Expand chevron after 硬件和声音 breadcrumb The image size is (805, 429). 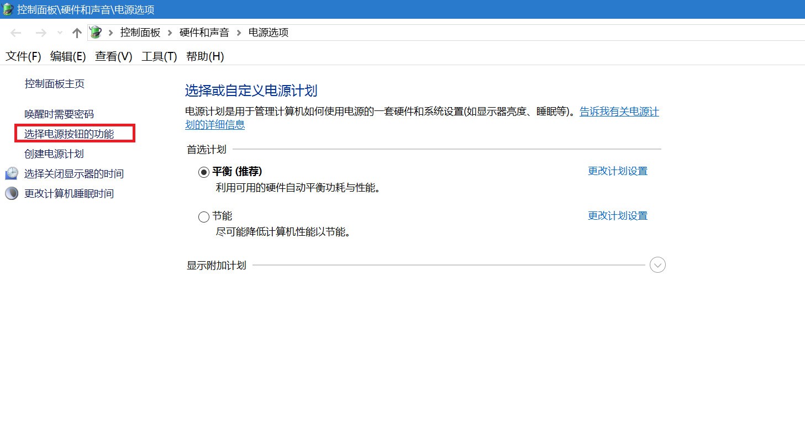point(239,33)
